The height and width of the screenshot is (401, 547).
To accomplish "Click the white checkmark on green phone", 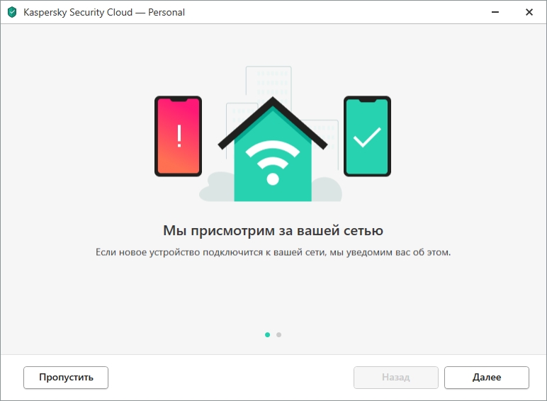I will [367, 137].
